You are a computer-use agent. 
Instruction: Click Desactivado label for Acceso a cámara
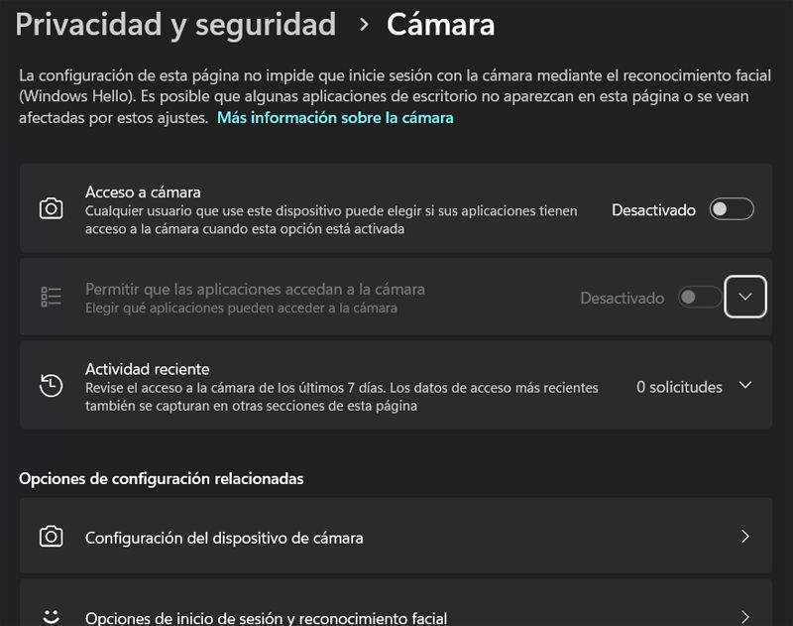pyautogui.click(x=653, y=209)
